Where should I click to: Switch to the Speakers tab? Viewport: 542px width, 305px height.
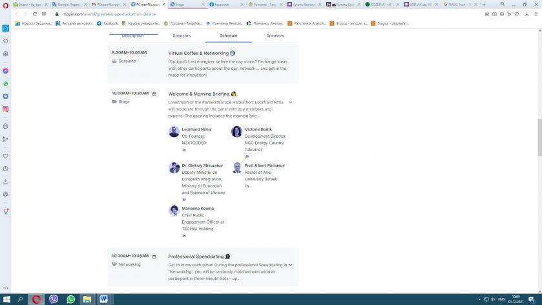click(x=275, y=36)
